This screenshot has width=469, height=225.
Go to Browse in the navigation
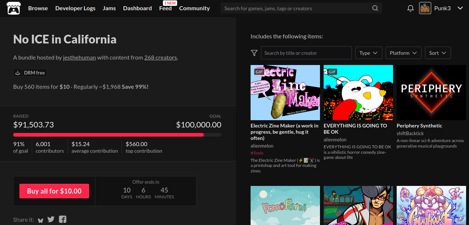coord(38,8)
